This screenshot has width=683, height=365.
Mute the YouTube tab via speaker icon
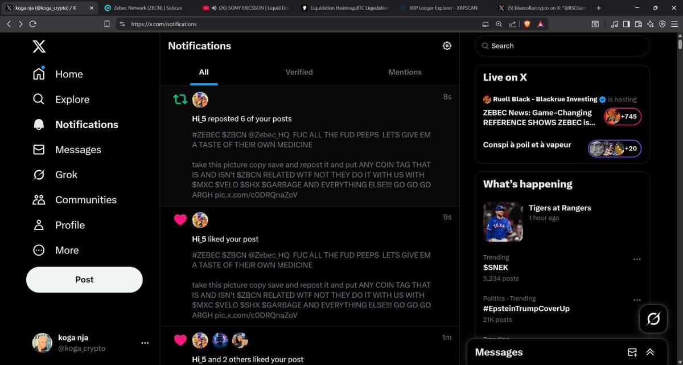click(213, 8)
